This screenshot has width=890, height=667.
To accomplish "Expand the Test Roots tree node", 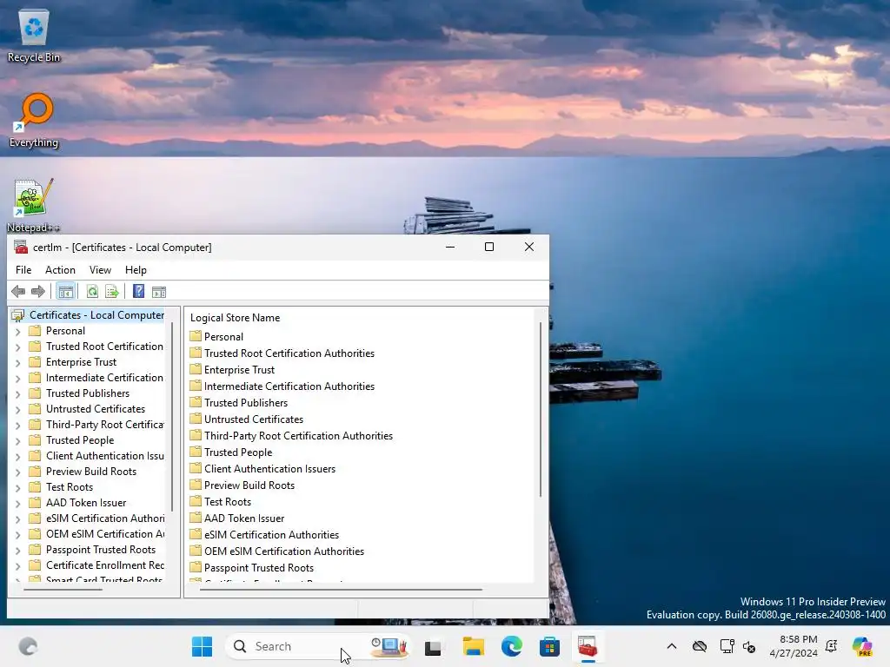I will [17, 488].
